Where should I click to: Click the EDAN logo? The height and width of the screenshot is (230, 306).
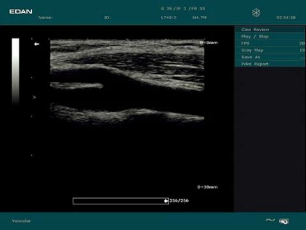click(20, 11)
